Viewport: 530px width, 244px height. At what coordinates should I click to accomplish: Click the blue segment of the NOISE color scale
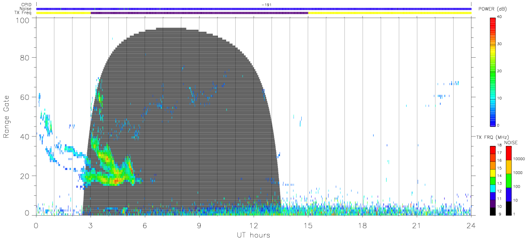tap(508, 194)
